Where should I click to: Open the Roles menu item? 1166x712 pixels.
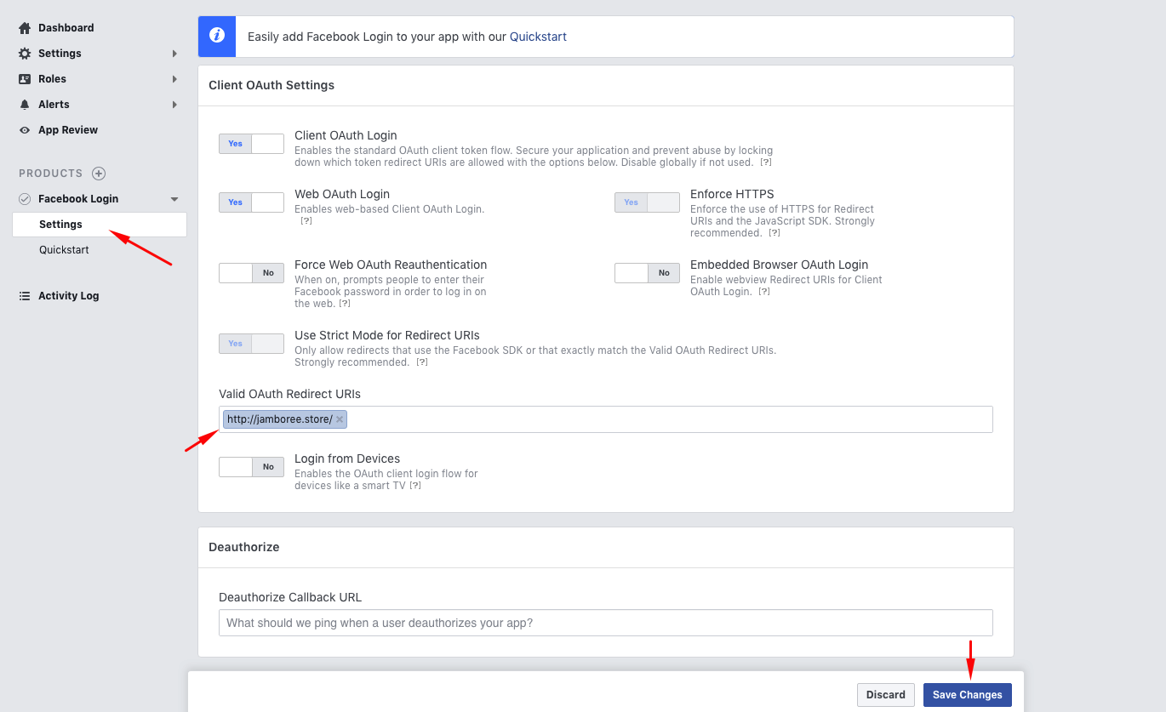[52, 79]
